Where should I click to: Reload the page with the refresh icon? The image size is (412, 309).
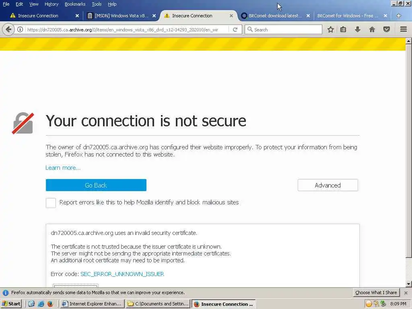tap(235, 29)
